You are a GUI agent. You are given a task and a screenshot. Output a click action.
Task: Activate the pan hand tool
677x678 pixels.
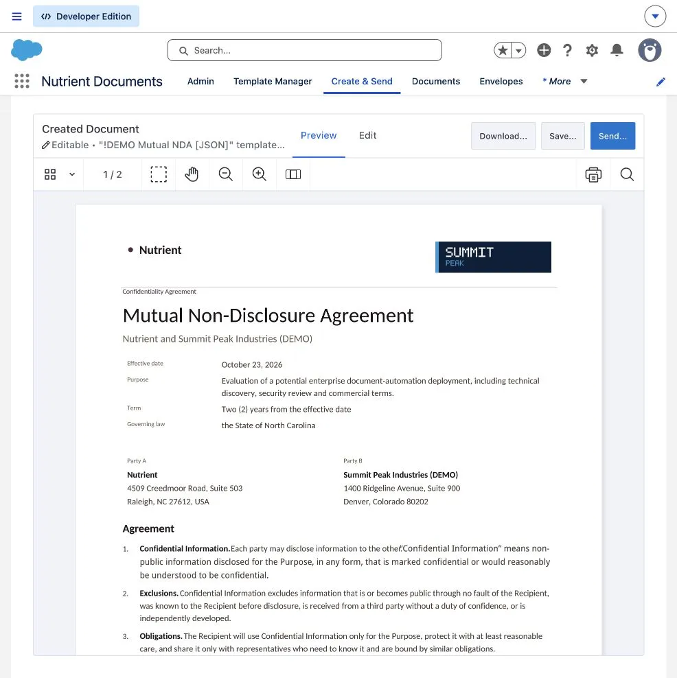point(192,174)
